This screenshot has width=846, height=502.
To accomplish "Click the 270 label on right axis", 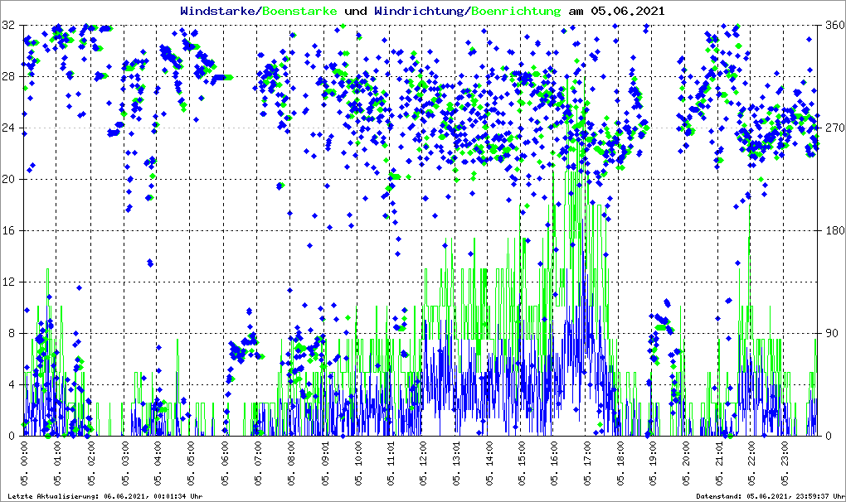I will [x=832, y=128].
